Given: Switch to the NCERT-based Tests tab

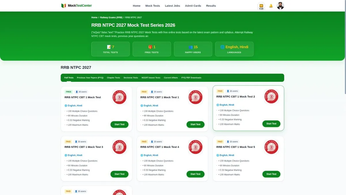Looking at the screenshot, I should (x=151, y=78).
